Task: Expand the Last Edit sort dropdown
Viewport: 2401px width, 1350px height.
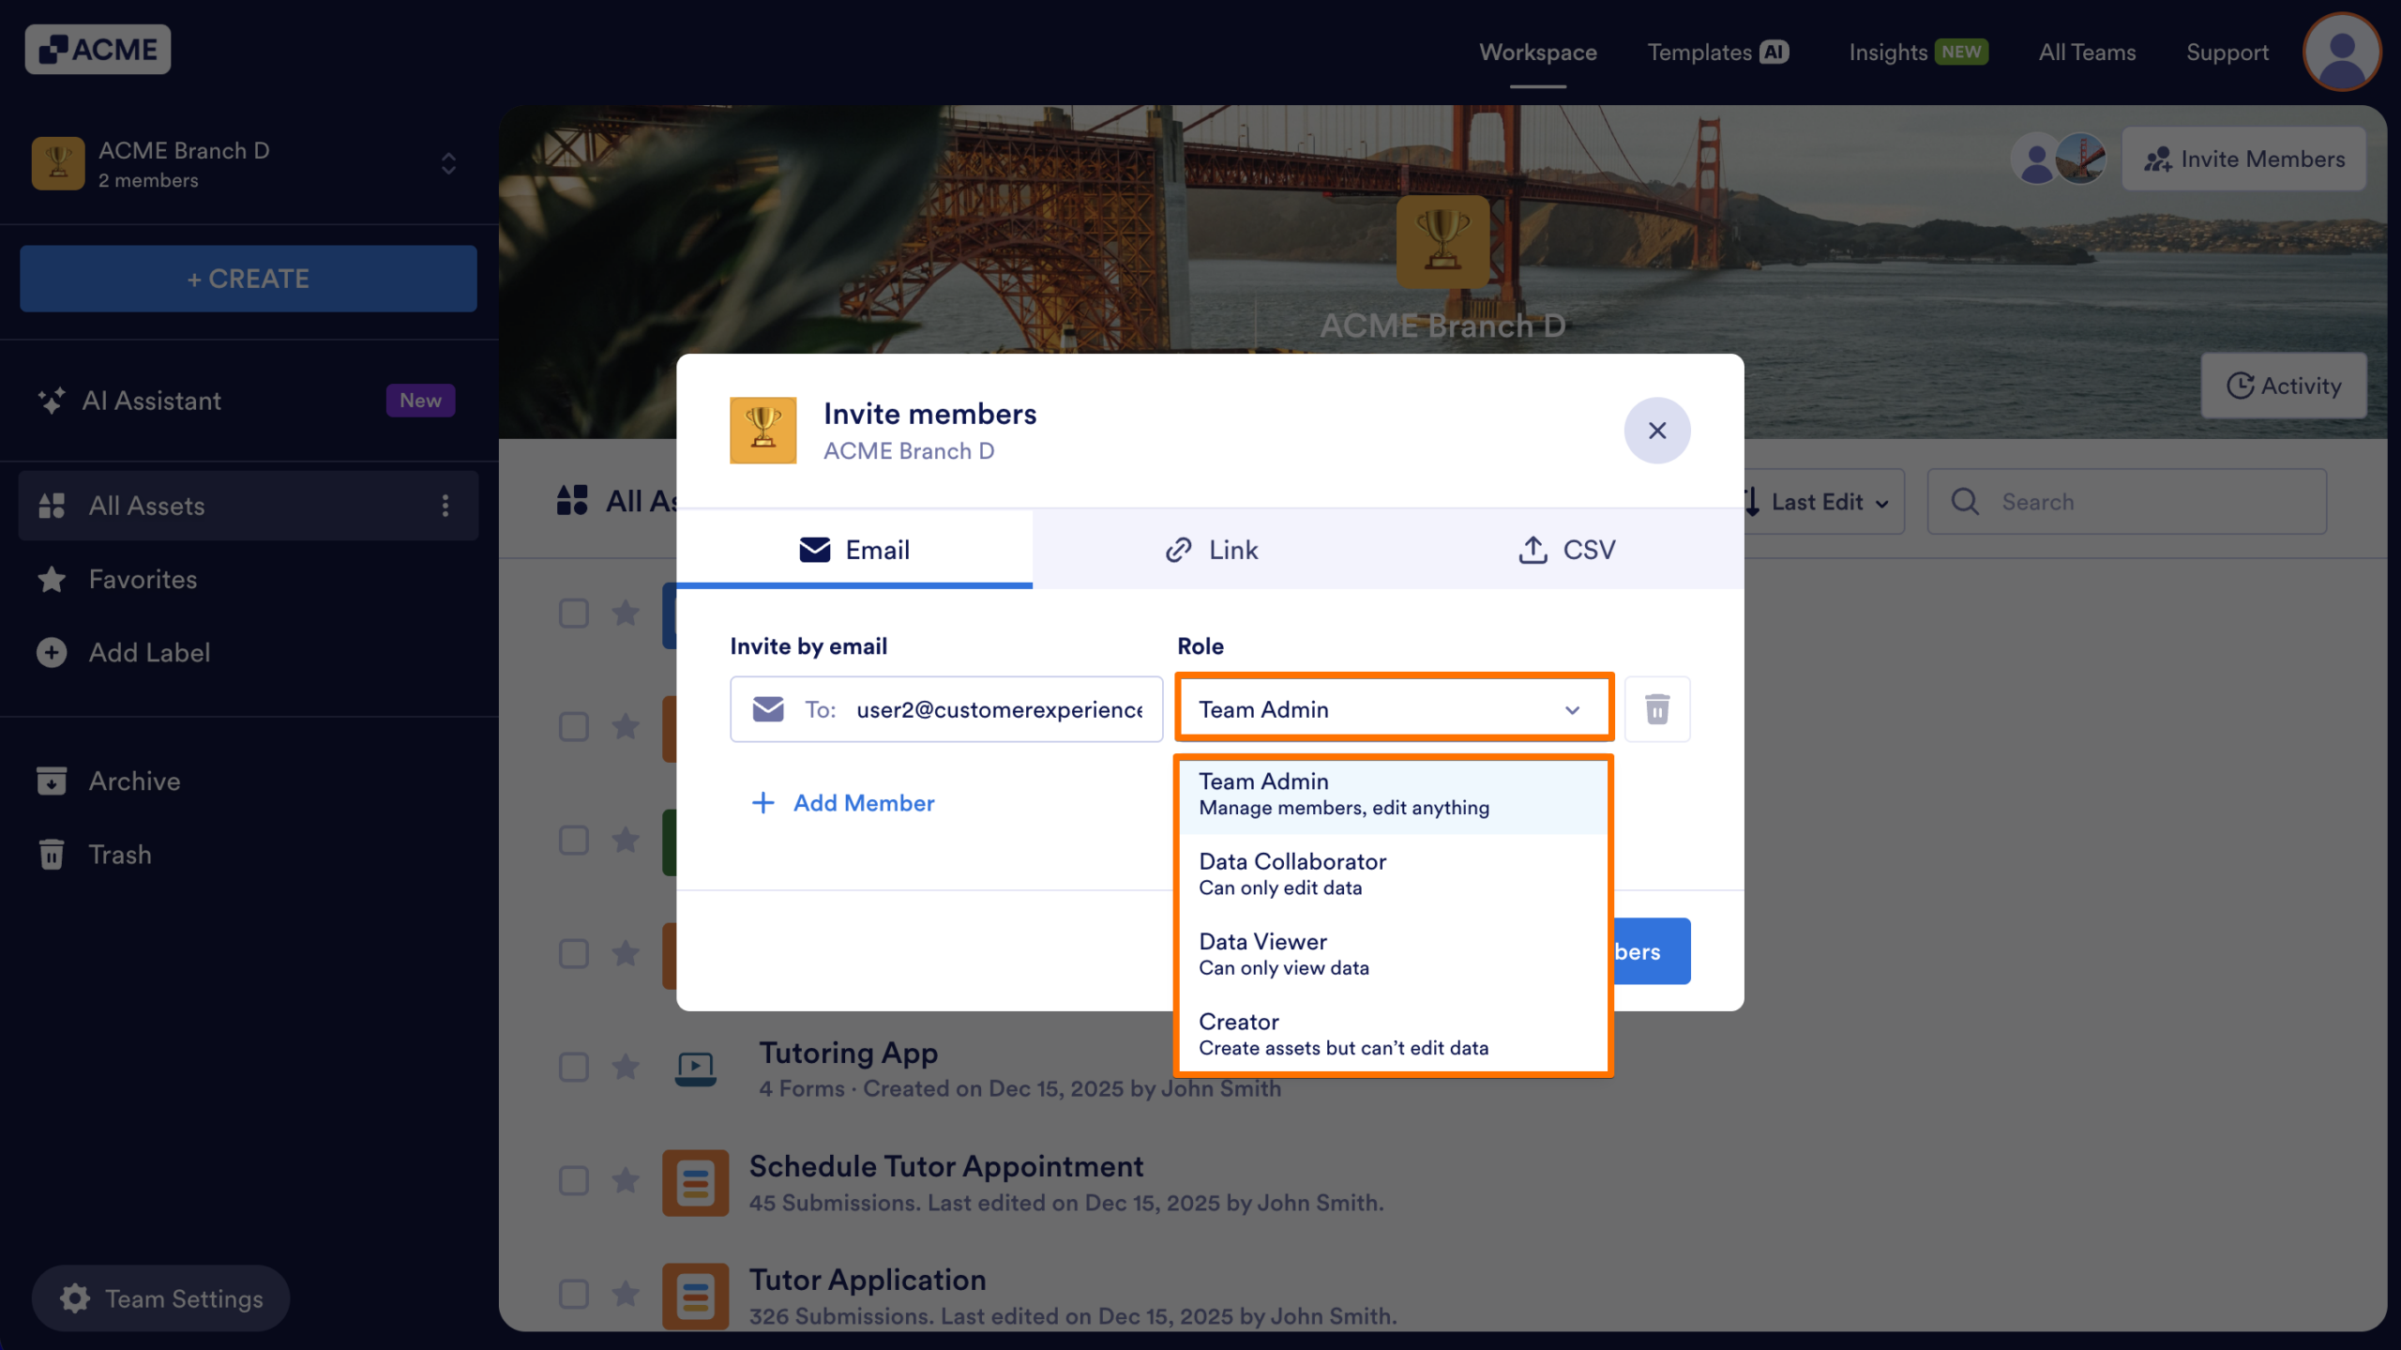Action: (x=1818, y=502)
